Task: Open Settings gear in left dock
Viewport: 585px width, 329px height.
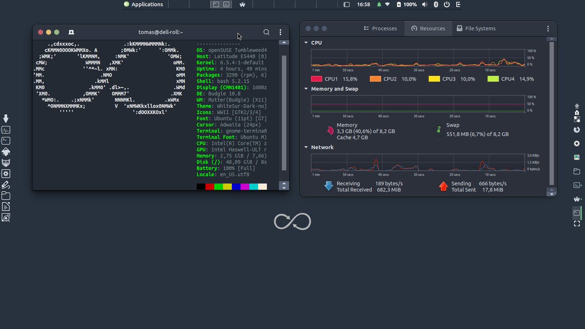Action: (x=6, y=174)
